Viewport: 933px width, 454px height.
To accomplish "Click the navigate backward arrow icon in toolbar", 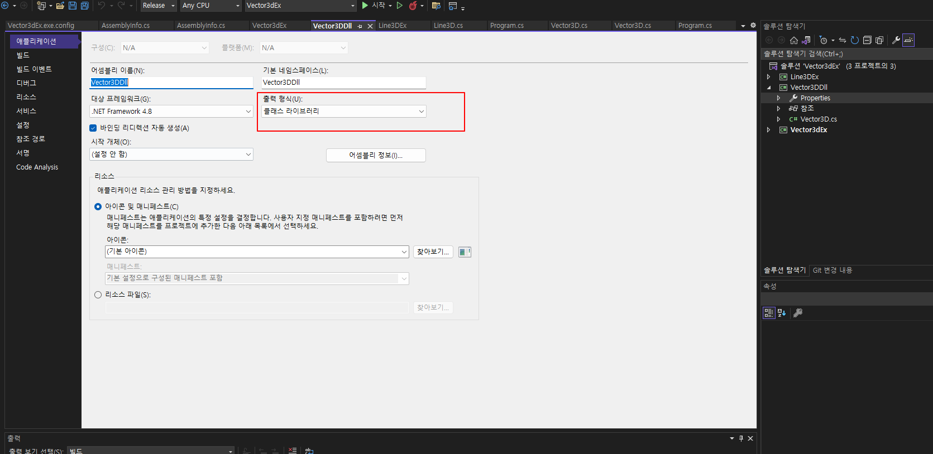I will pos(4,6).
